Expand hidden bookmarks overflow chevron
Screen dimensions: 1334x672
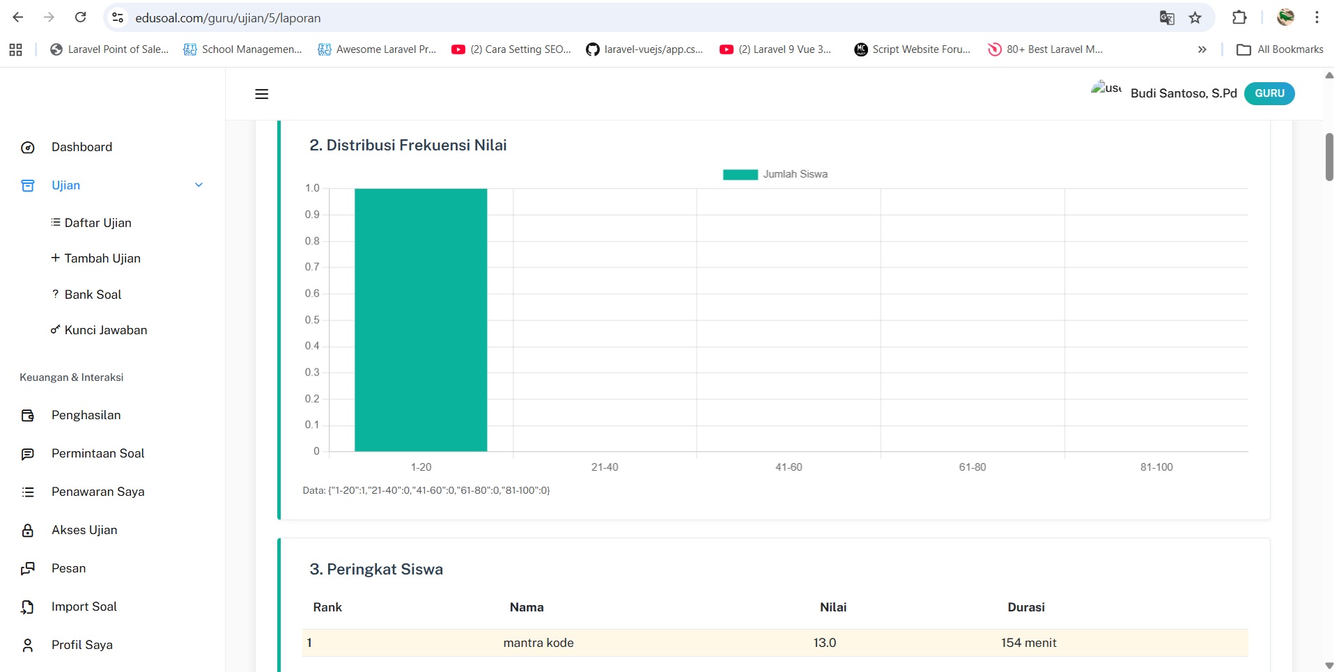1202,49
